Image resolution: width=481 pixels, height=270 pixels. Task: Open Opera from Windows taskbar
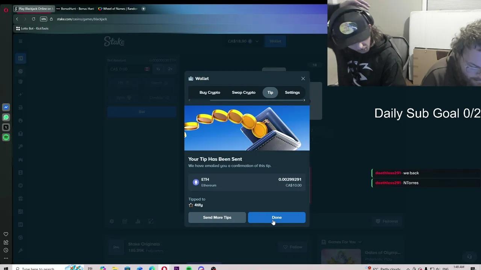pyautogui.click(x=164, y=268)
